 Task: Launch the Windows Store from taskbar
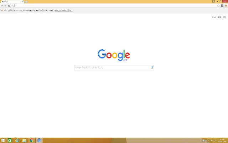point(10,140)
